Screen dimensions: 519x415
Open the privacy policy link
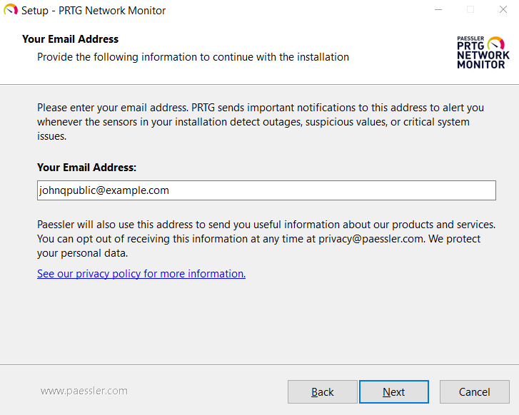click(141, 274)
